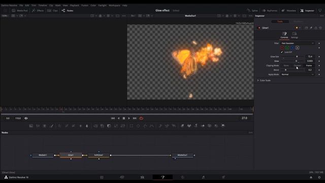Open the viewer zoom percentage dropdown
The image size is (325, 183).
coord(5,16)
